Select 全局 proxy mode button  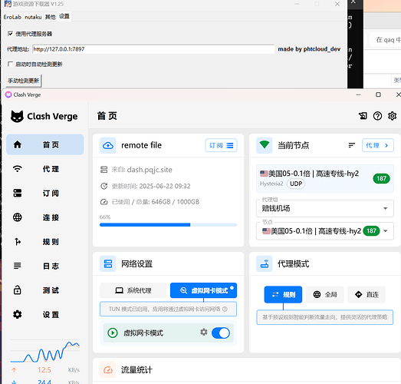(325, 295)
